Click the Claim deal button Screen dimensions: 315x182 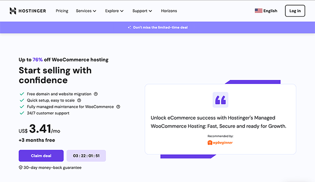tap(41, 156)
